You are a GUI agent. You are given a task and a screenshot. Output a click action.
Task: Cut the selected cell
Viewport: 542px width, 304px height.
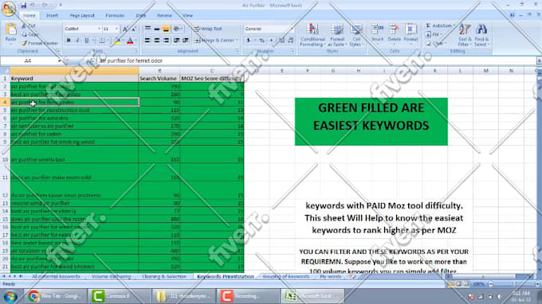pos(29,26)
